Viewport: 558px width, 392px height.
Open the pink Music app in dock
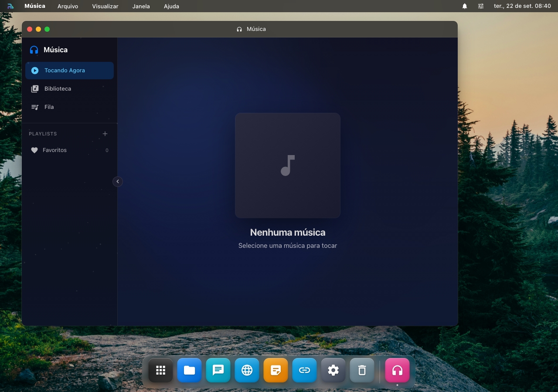[397, 370]
